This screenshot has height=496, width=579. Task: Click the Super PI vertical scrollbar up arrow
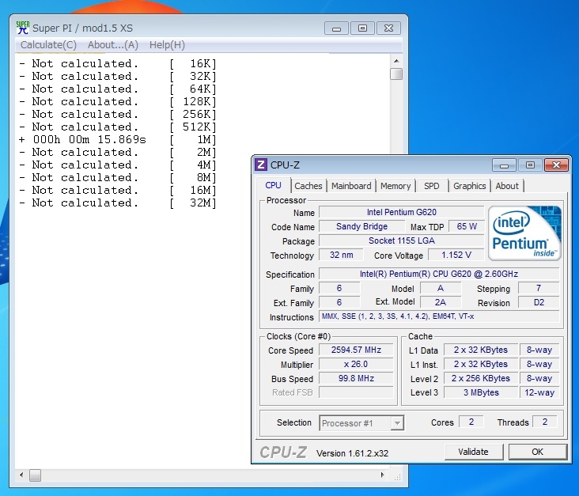(396, 60)
